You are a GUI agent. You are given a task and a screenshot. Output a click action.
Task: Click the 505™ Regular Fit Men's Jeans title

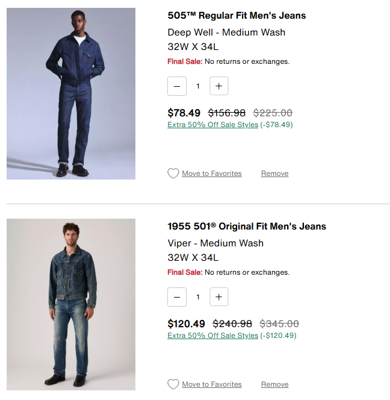point(237,16)
